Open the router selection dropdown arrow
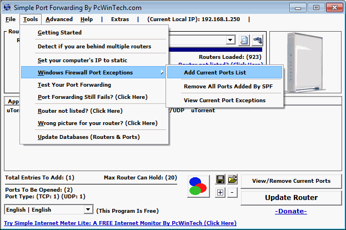346x230 pixels. [x=230, y=40]
